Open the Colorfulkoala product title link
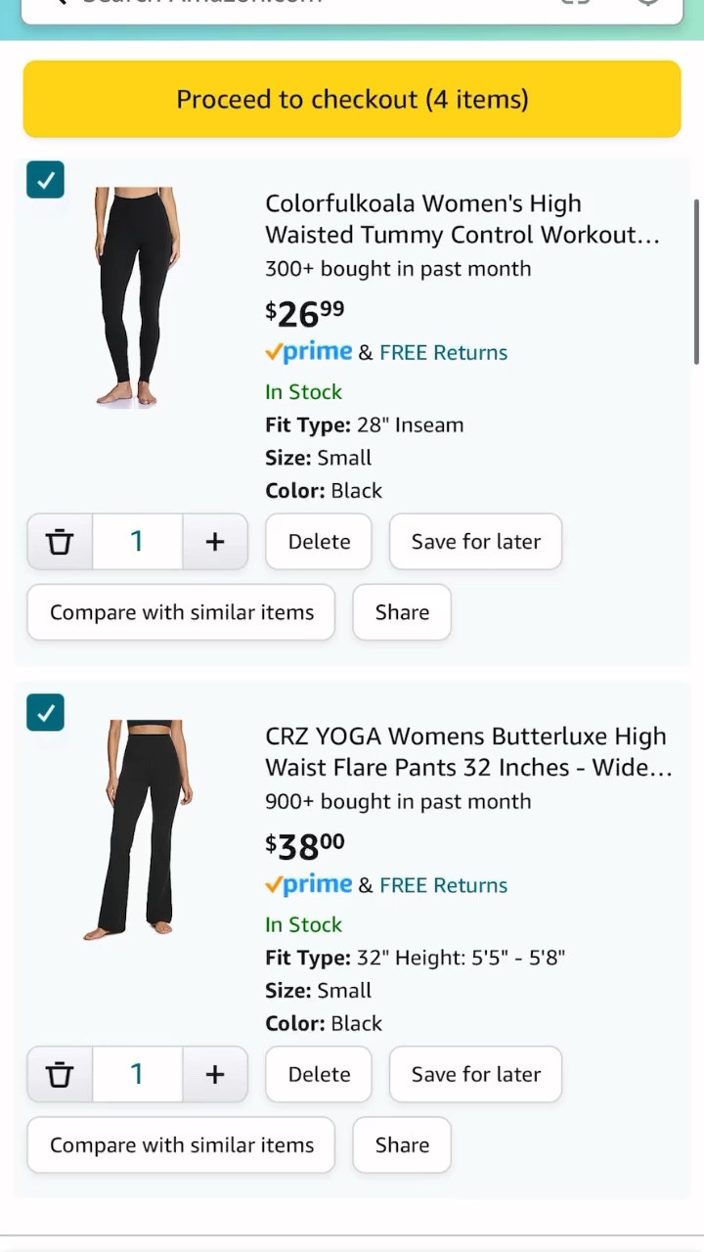Screen dimensions: 704x1252 coord(462,219)
